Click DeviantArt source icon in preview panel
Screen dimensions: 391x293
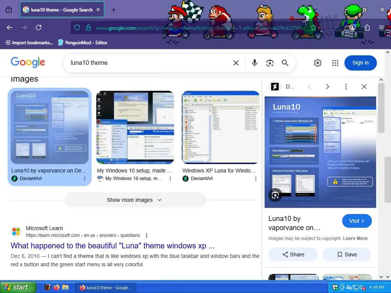[x=275, y=87]
